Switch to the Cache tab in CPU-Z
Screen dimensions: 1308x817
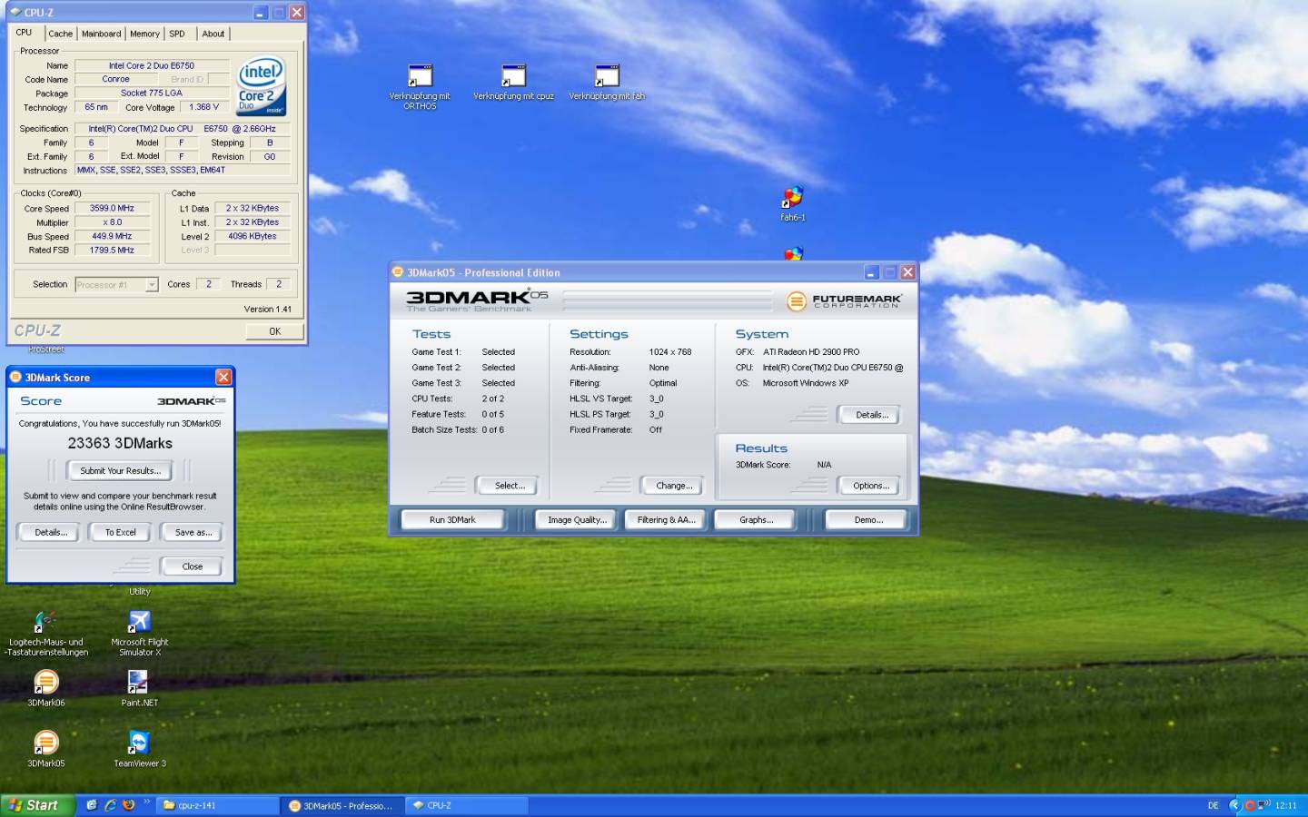click(61, 34)
